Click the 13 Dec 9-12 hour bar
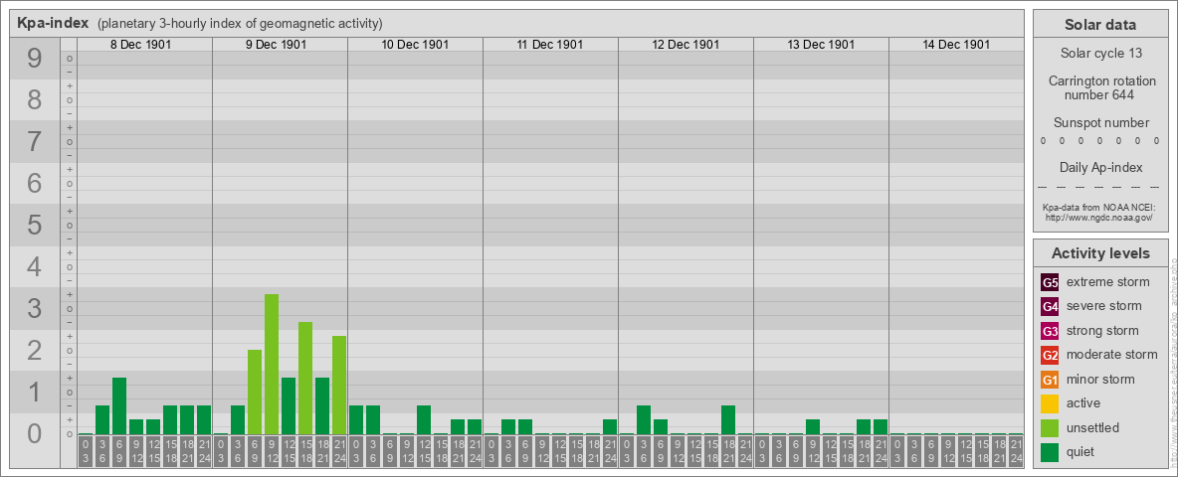This screenshot has height=477, width=1178. (813, 426)
